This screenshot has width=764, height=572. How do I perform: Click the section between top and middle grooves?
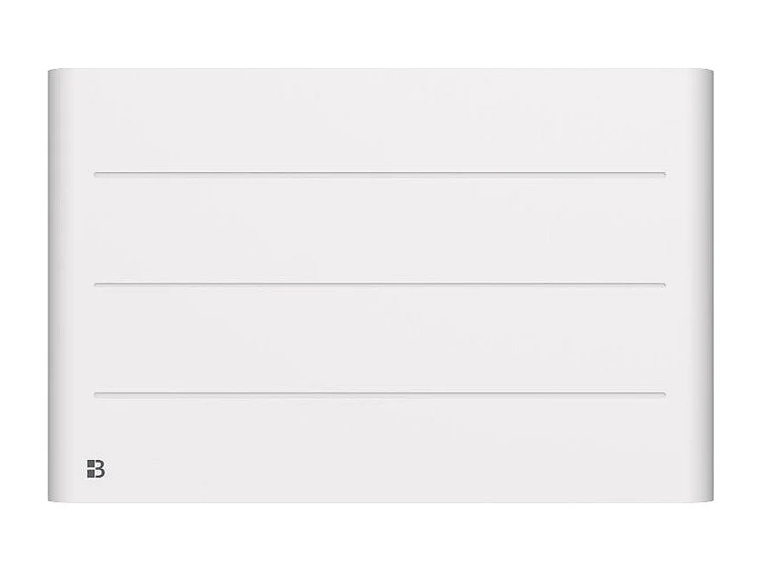point(380,230)
